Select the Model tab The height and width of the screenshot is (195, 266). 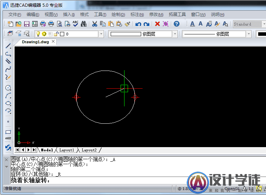click(47, 150)
